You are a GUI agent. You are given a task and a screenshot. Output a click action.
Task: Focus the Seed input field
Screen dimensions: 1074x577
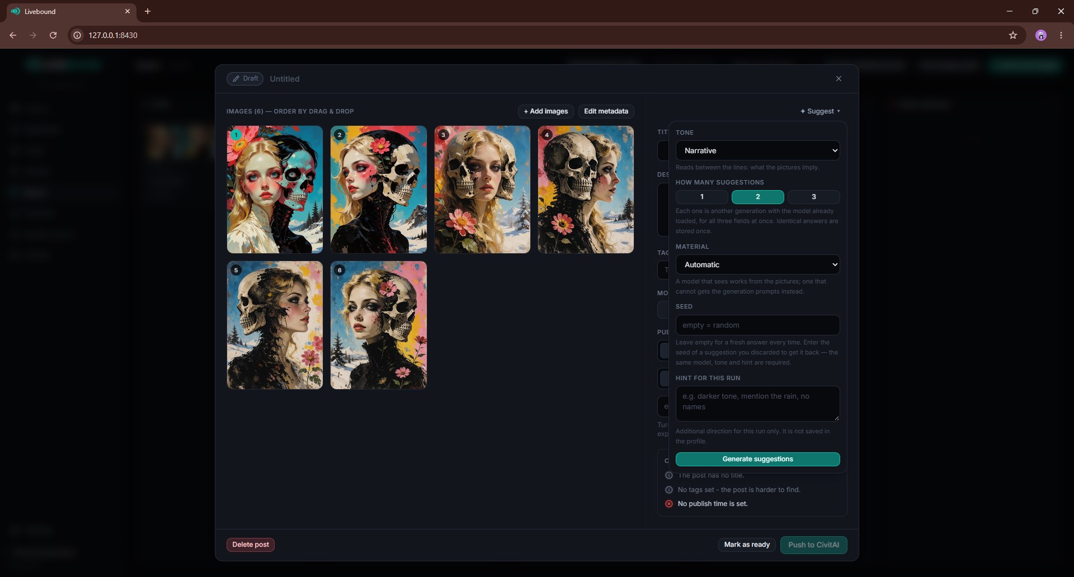(757, 325)
